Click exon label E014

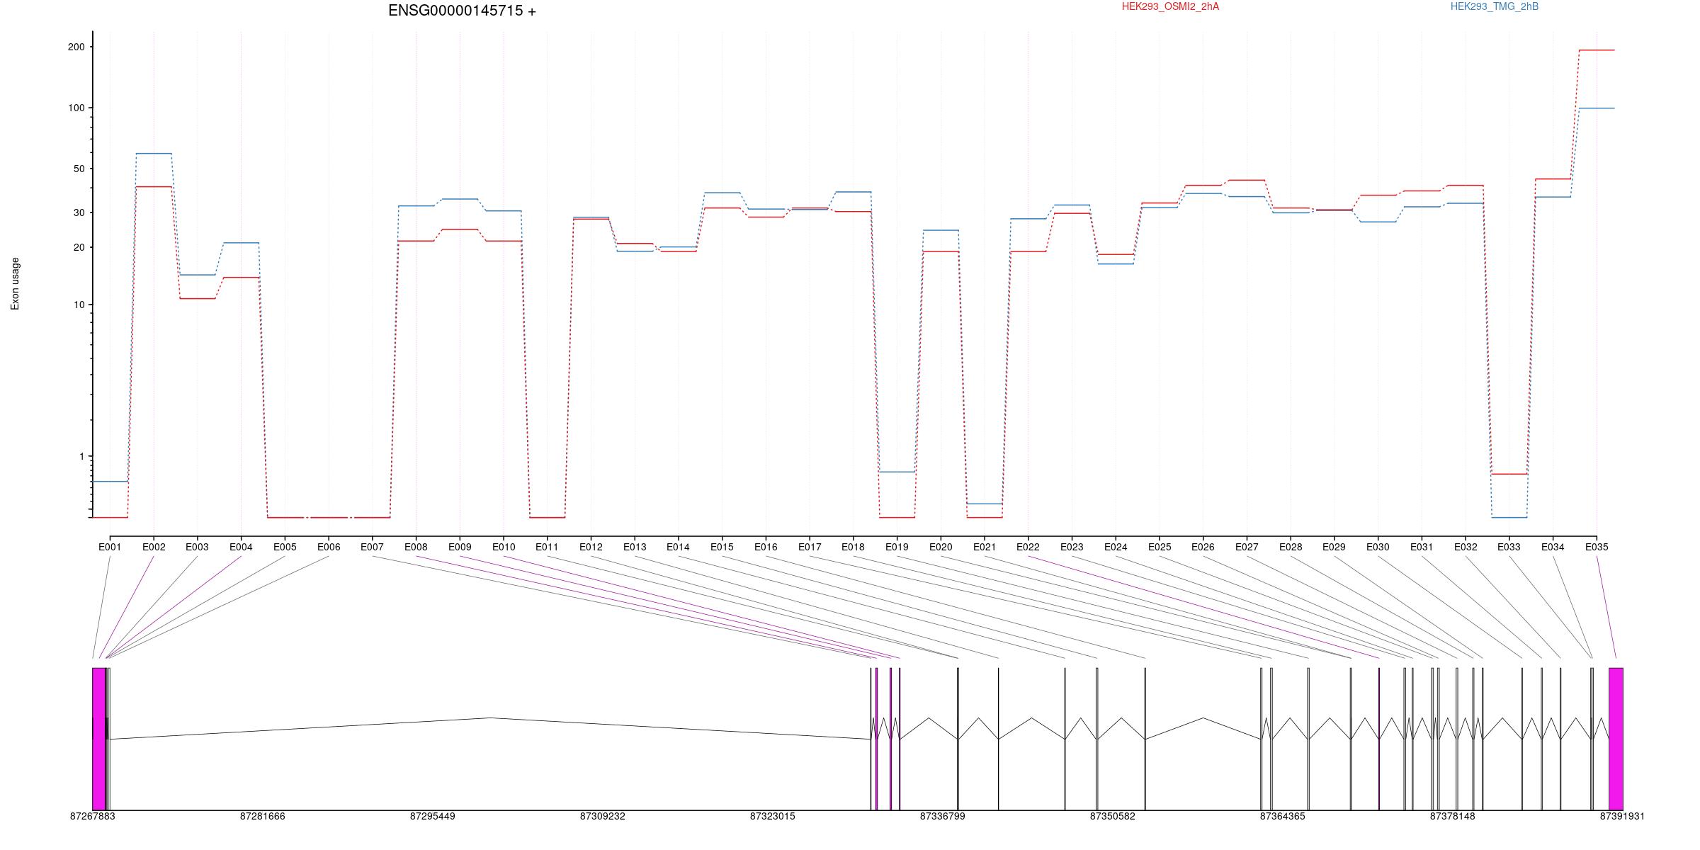[678, 547]
